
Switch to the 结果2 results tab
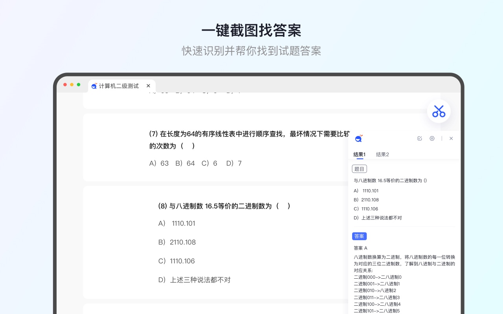382,154
